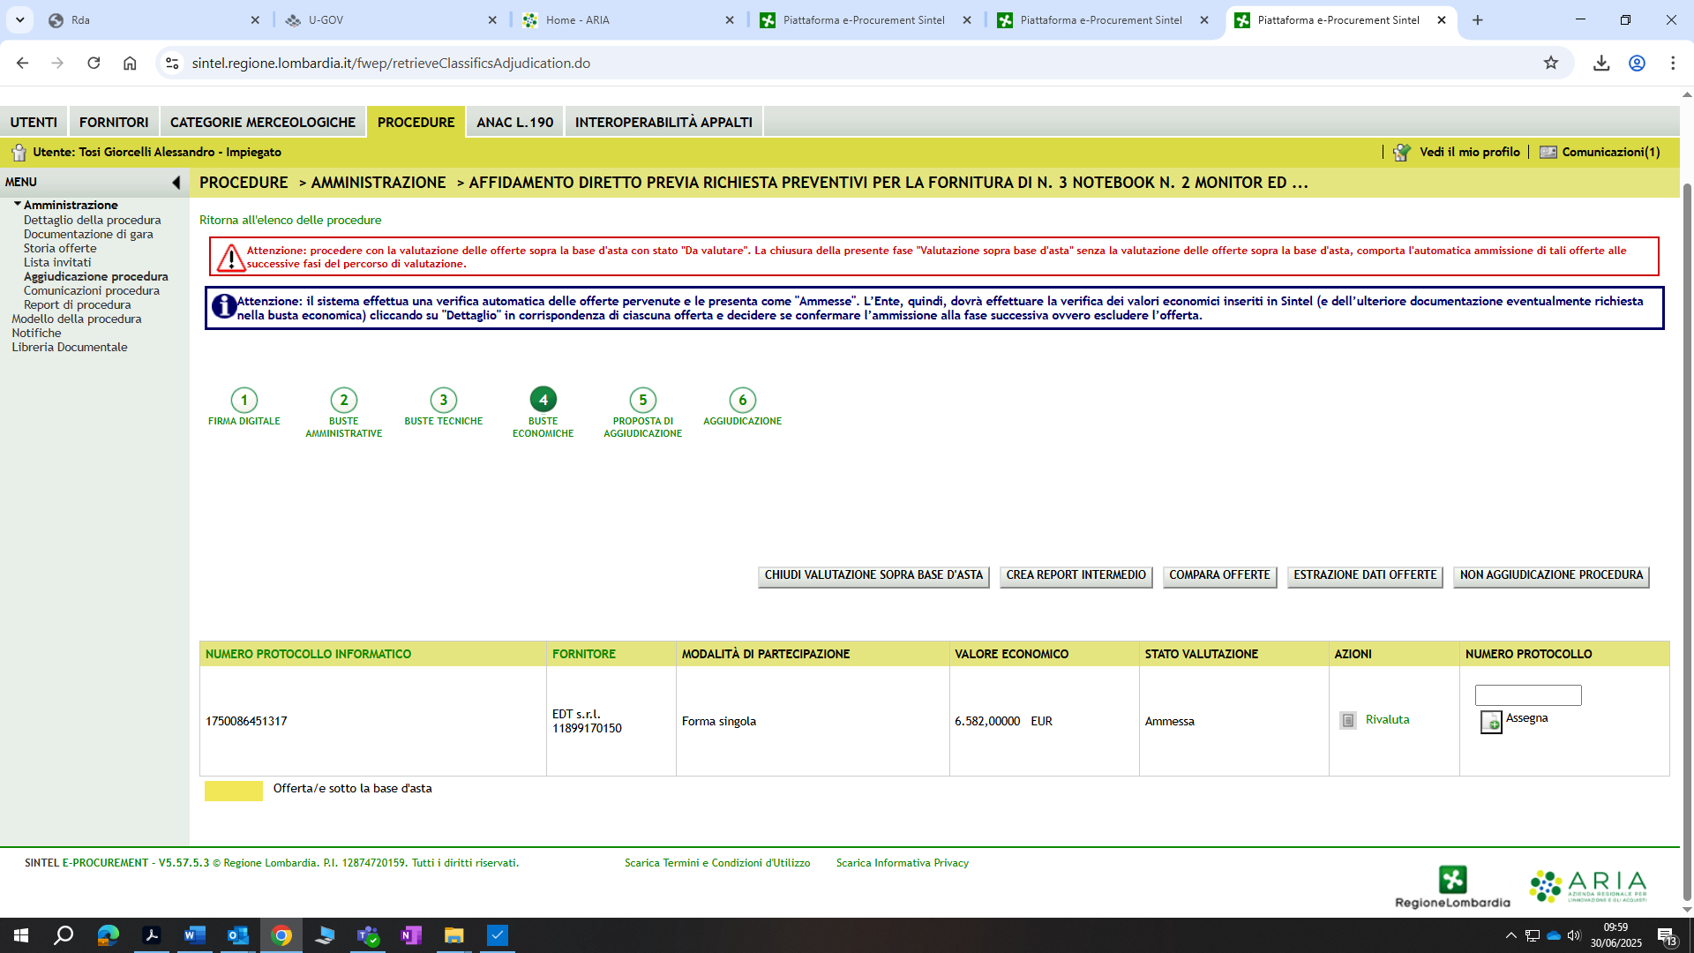Click Ritorna all'elenco delle procedure link
The width and height of the screenshot is (1694, 953).
click(290, 220)
